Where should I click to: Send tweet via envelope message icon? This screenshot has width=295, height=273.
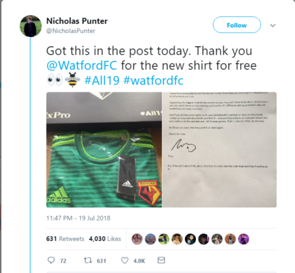click(161, 260)
